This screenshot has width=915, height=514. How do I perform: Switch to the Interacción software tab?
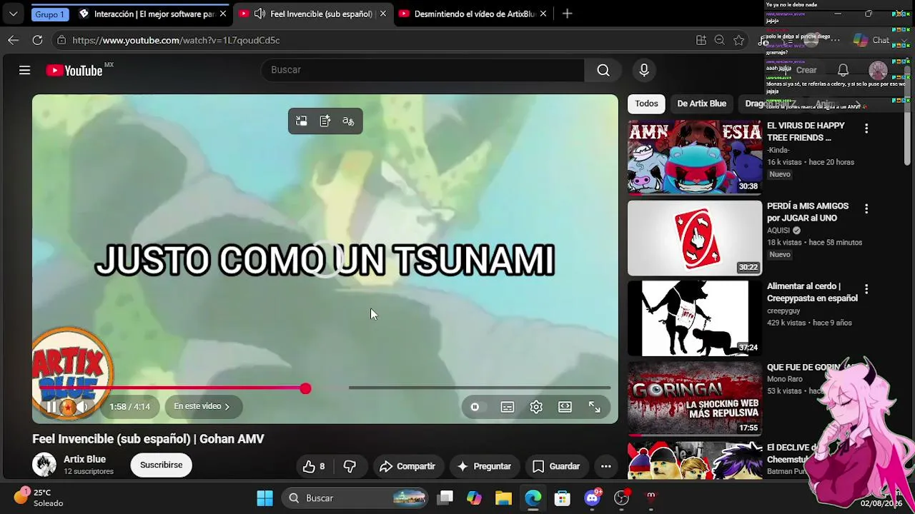tap(152, 14)
